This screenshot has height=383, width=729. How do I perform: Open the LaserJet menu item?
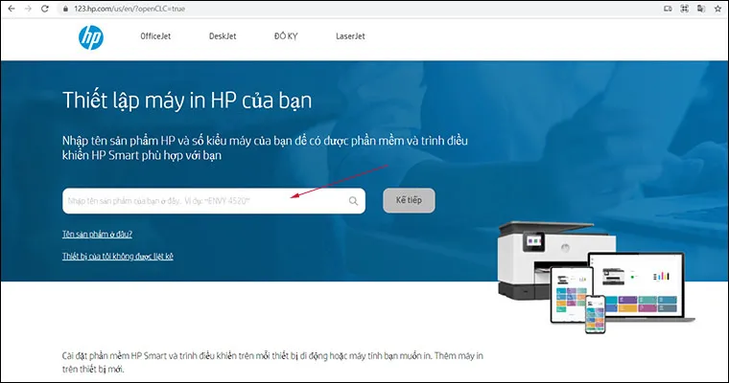(350, 36)
